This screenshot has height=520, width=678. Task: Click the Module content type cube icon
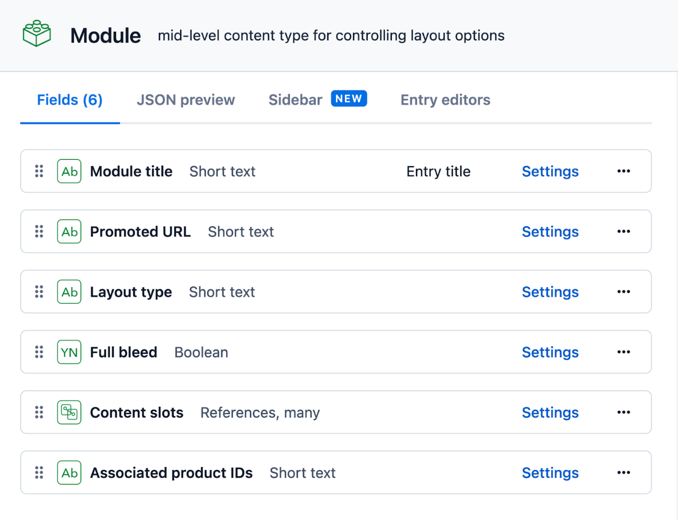pos(37,34)
